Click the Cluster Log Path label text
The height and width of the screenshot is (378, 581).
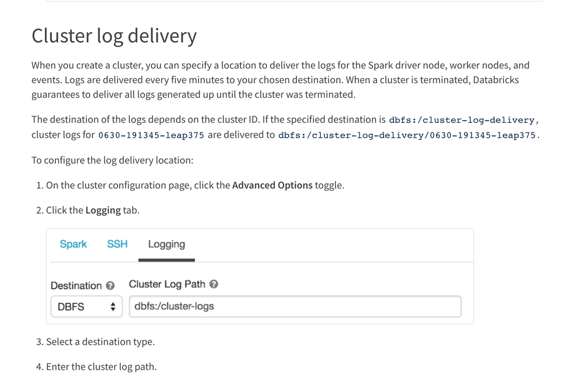coord(167,284)
